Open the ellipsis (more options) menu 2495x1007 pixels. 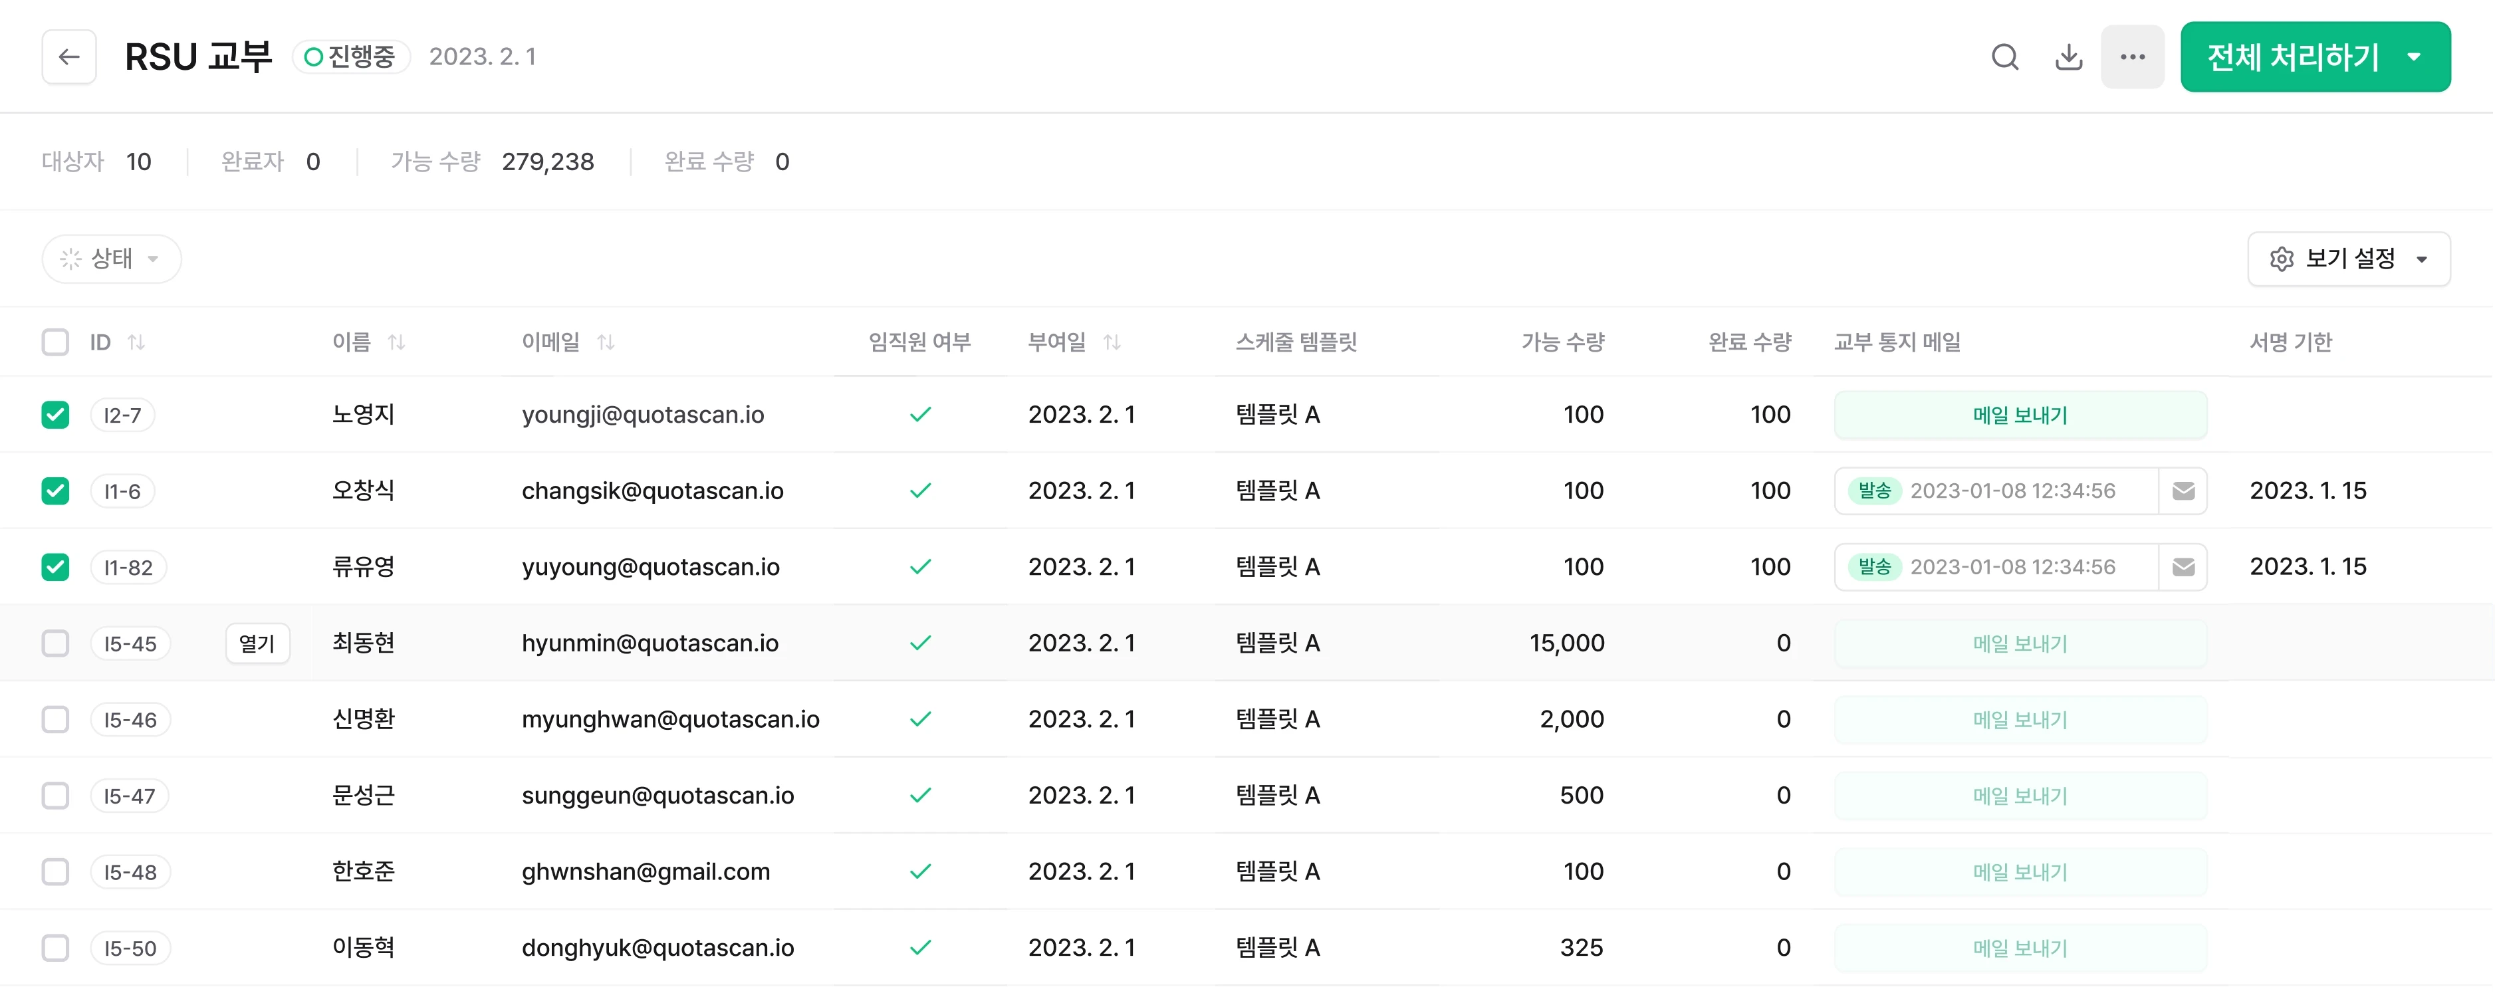[x=2133, y=56]
